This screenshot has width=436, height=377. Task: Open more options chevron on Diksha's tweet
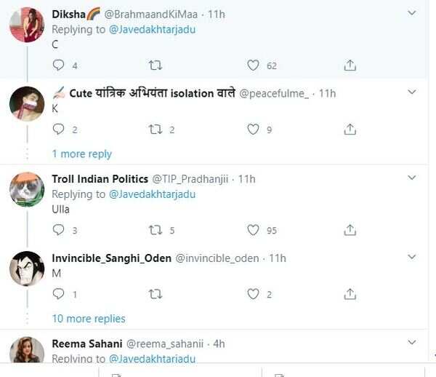[x=411, y=14]
